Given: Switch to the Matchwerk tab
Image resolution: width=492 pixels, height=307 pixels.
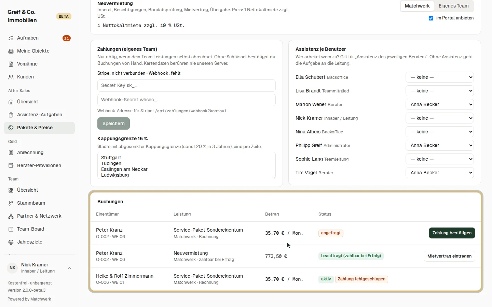Looking at the screenshot, I should click(x=417, y=6).
